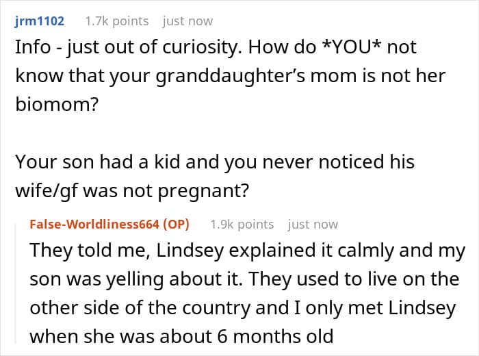Click 'when she was about 6 months old'
The image size is (479, 356).
tap(181, 336)
